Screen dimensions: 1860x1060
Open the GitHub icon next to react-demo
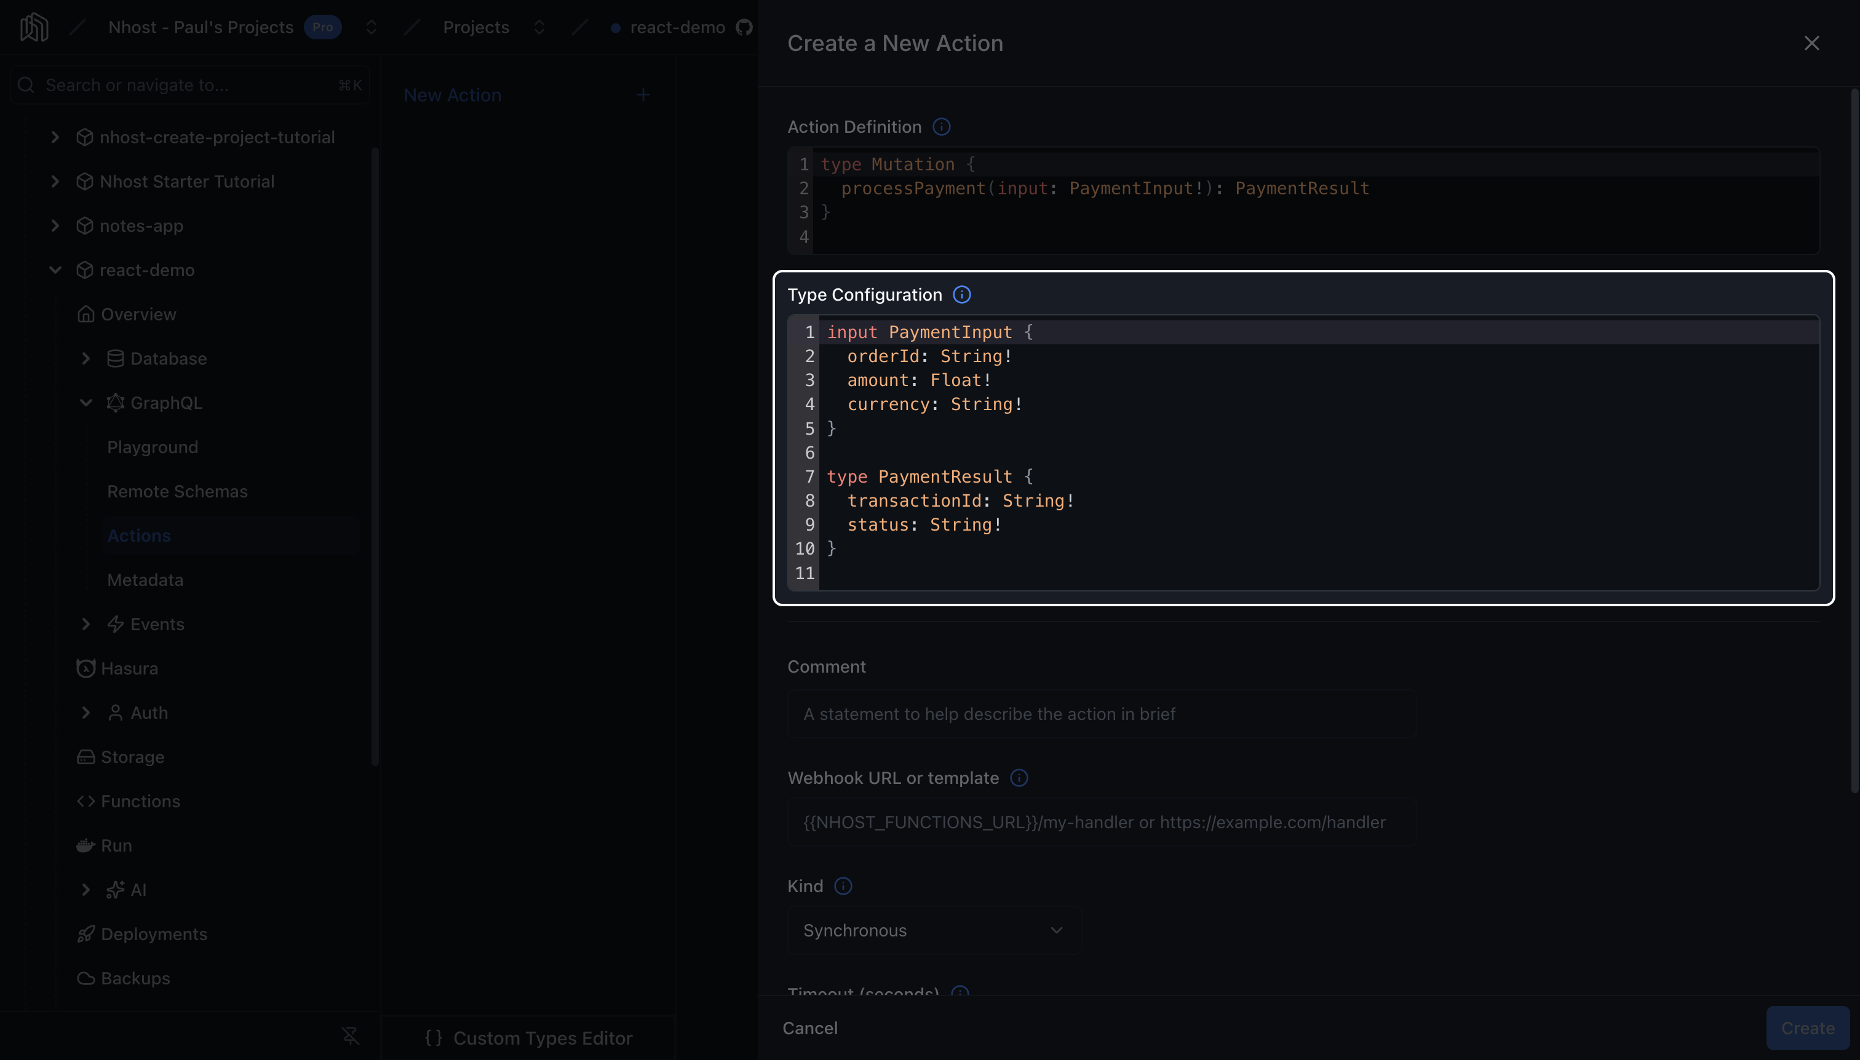point(744,28)
